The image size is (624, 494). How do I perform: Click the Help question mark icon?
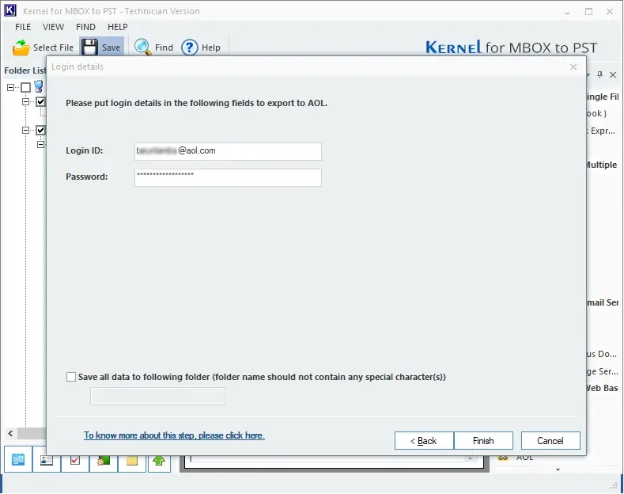190,47
